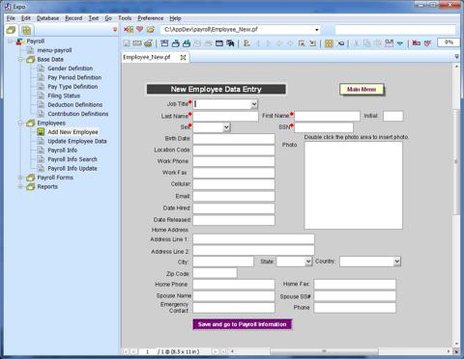Collapse the Payroll root tree node

tap(10, 41)
